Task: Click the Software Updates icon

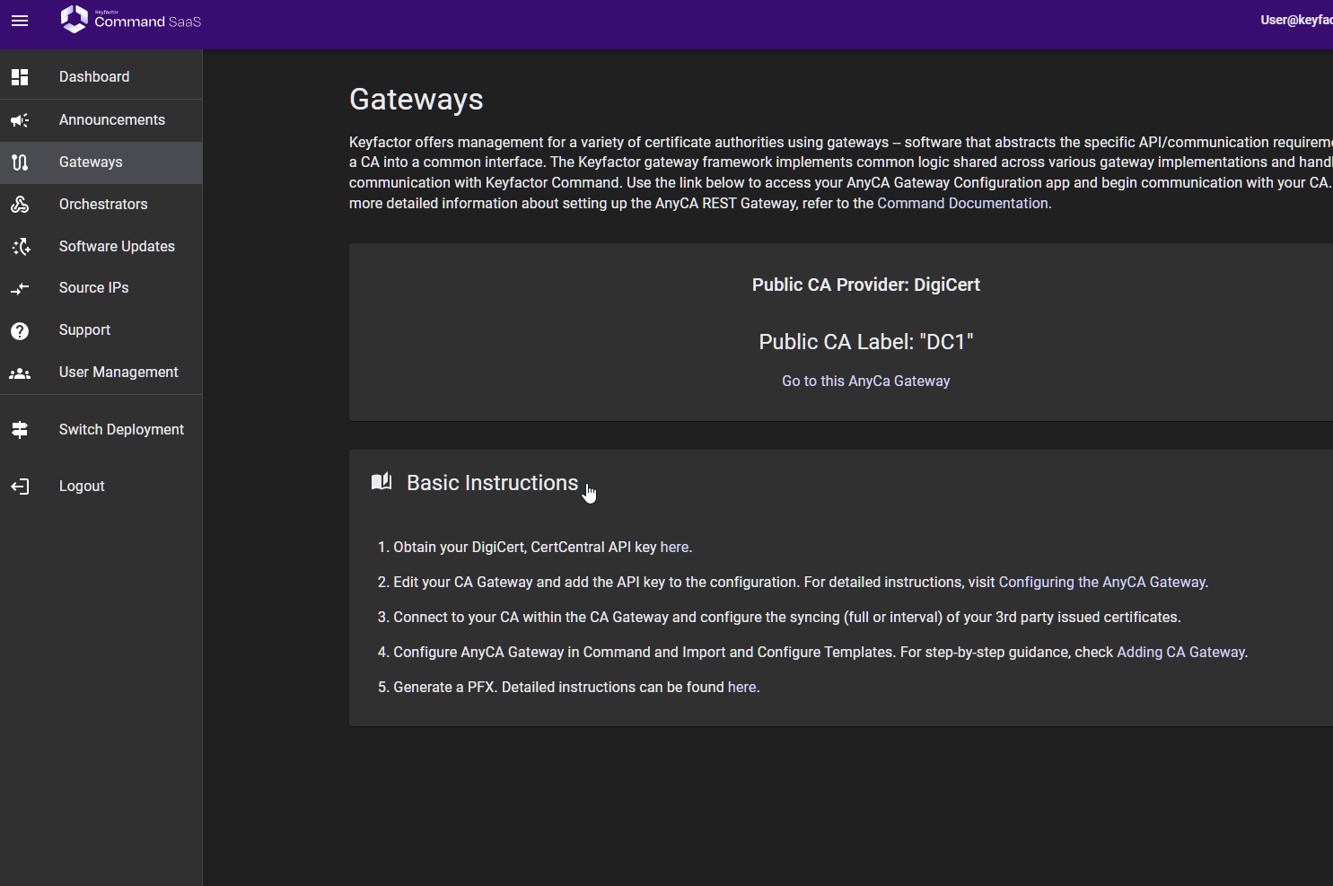Action: (x=20, y=247)
